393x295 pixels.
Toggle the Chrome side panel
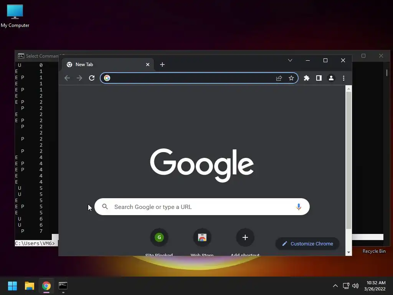[319, 78]
